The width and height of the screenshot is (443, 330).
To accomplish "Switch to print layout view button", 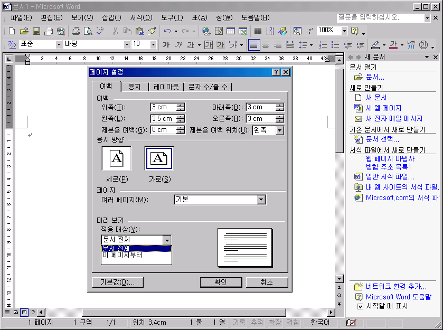I will point(24,312).
